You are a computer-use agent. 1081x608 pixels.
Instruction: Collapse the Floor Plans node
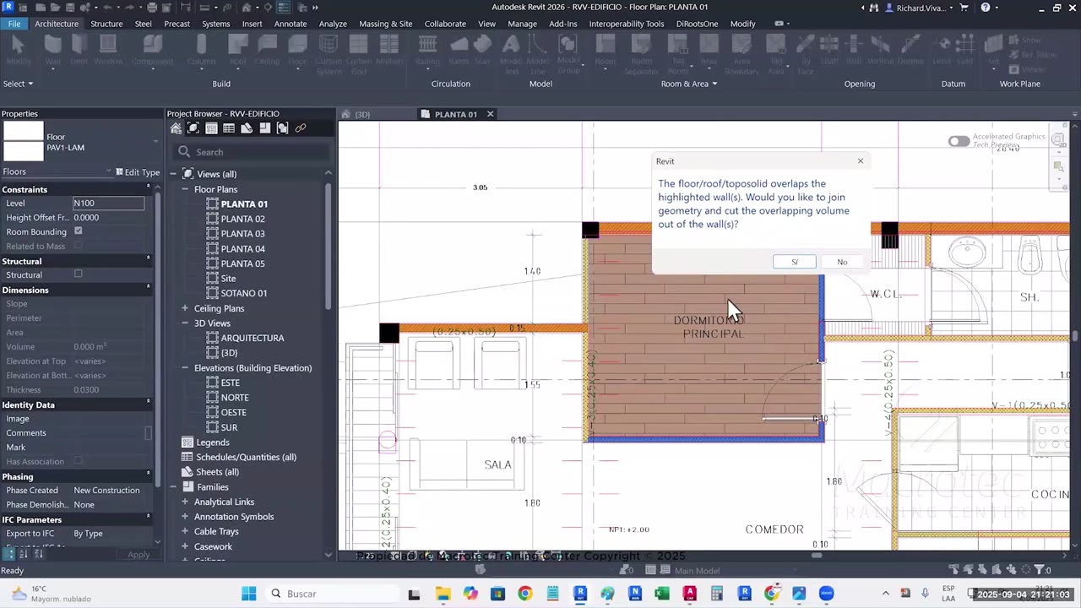pos(185,189)
